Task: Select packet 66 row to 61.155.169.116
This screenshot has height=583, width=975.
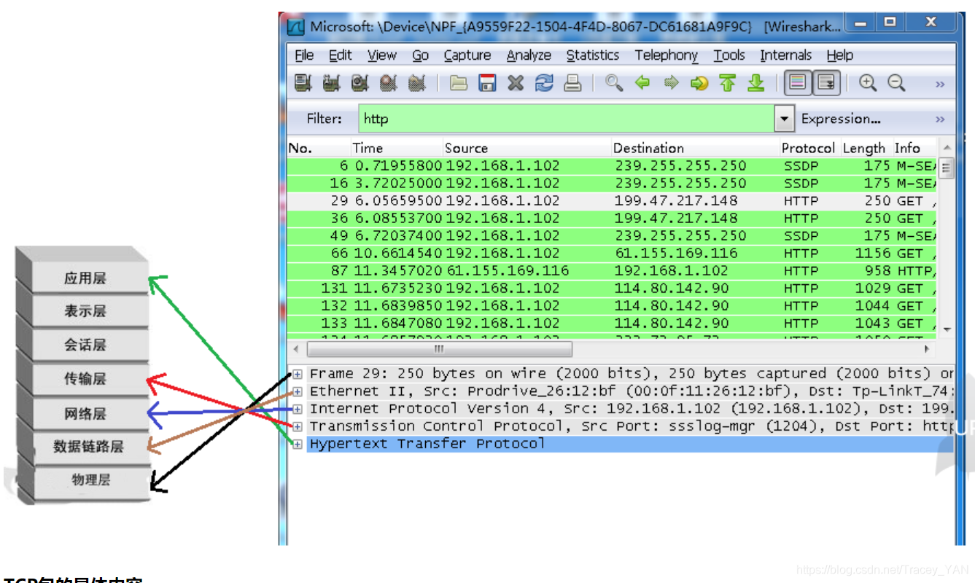Action: click(x=612, y=253)
